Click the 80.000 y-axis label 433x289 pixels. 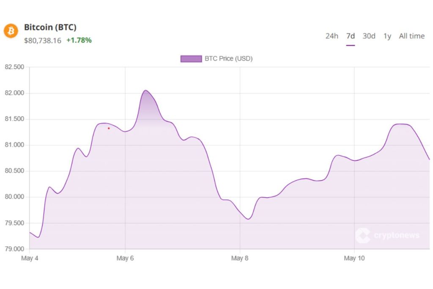pos(14,197)
